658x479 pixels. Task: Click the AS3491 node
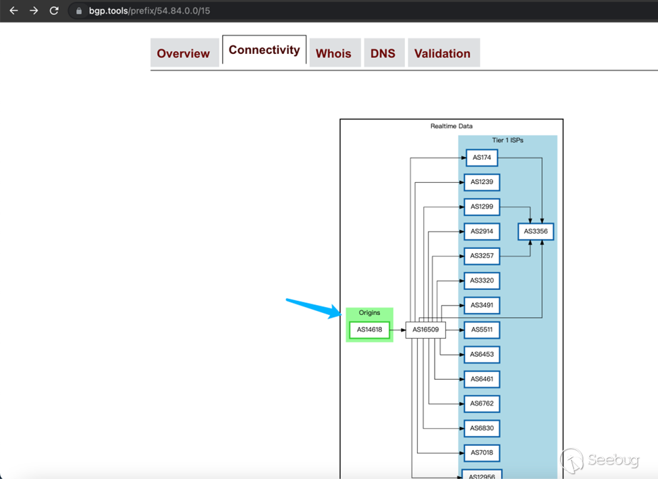(482, 306)
